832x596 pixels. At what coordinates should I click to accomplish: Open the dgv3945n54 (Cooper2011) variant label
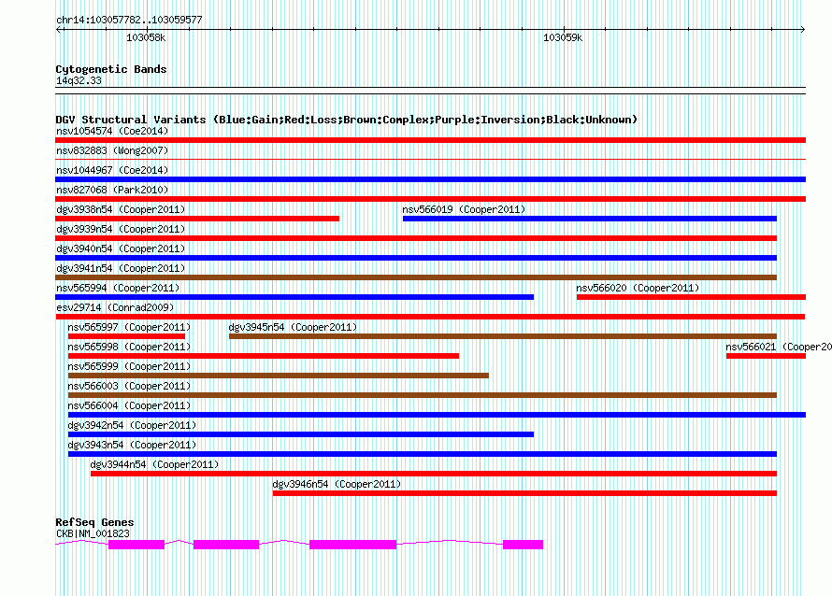[x=293, y=327]
